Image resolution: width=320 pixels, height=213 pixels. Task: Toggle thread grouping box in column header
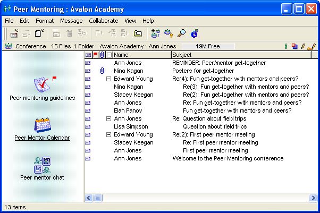tap(108, 55)
